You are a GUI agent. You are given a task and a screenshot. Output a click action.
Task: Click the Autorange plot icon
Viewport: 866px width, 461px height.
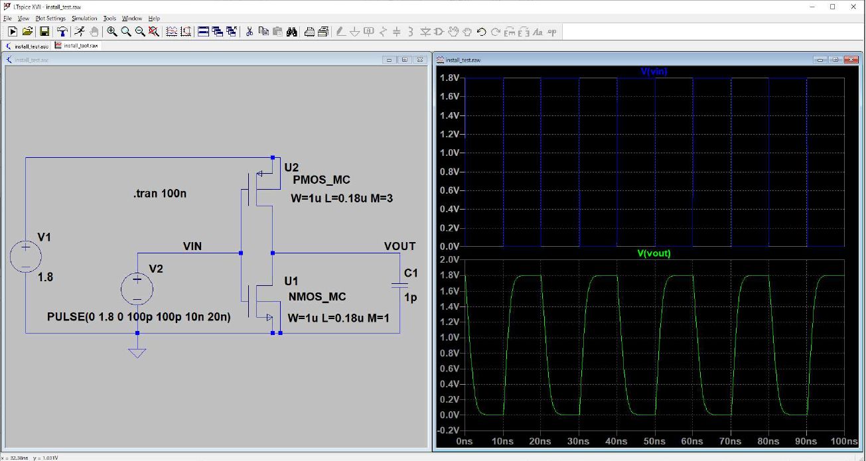pos(171,31)
